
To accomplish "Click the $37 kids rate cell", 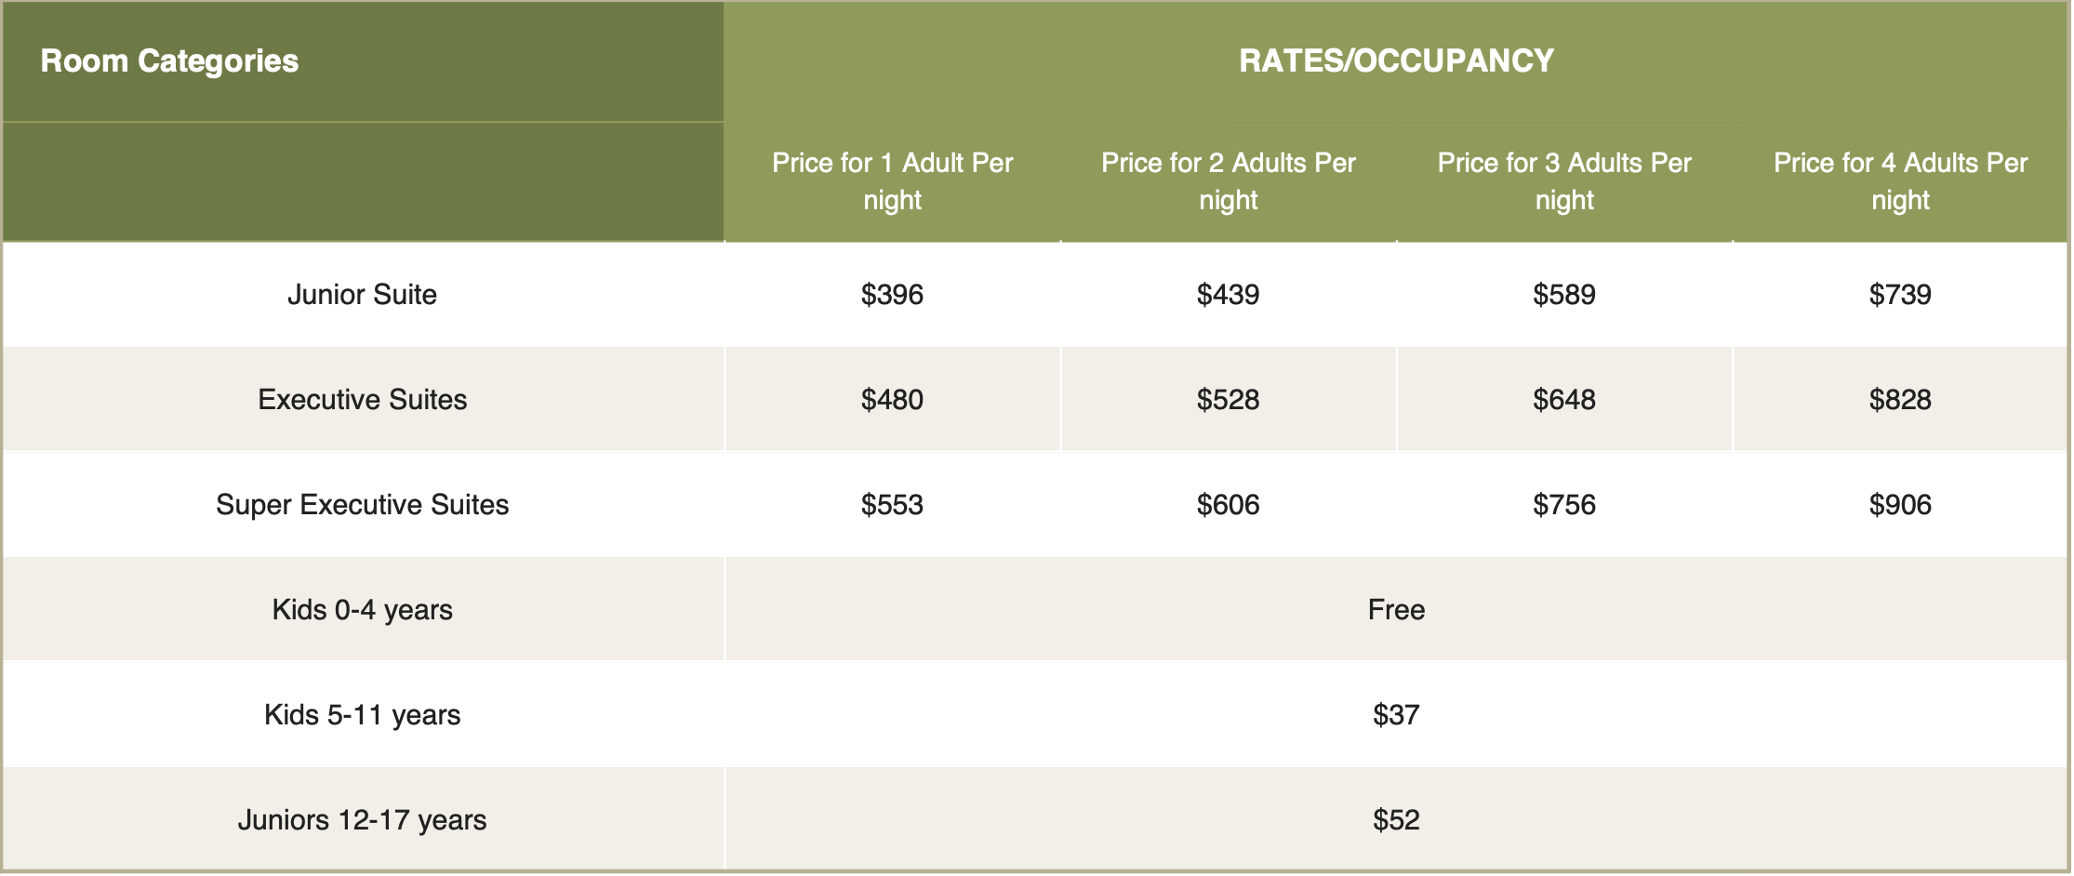I will (x=1396, y=715).
